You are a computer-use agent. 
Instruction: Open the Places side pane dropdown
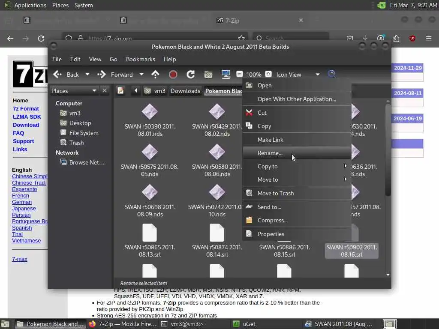pyautogui.click(x=74, y=91)
